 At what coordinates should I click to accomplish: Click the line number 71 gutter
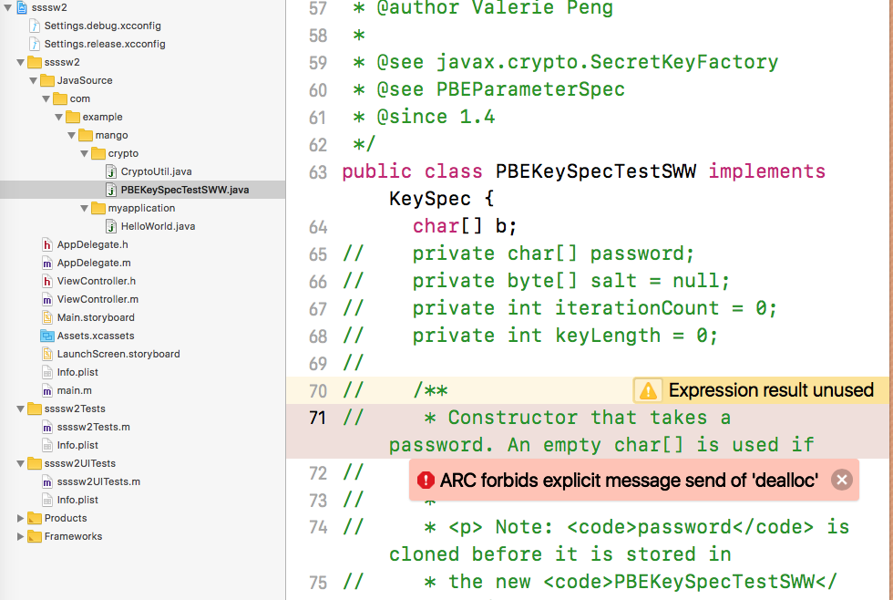point(316,417)
